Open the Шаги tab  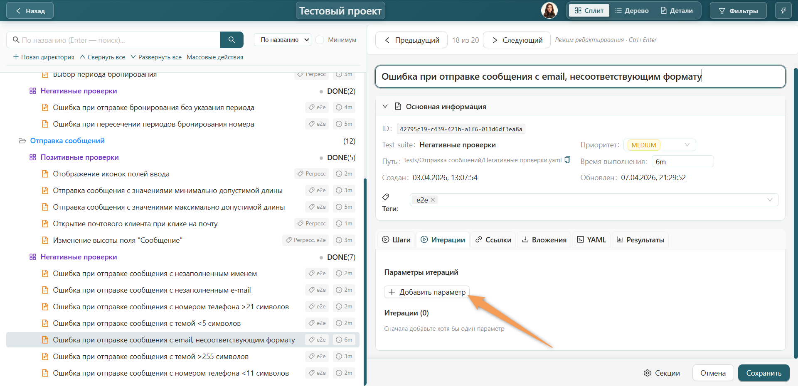(396, 240)
